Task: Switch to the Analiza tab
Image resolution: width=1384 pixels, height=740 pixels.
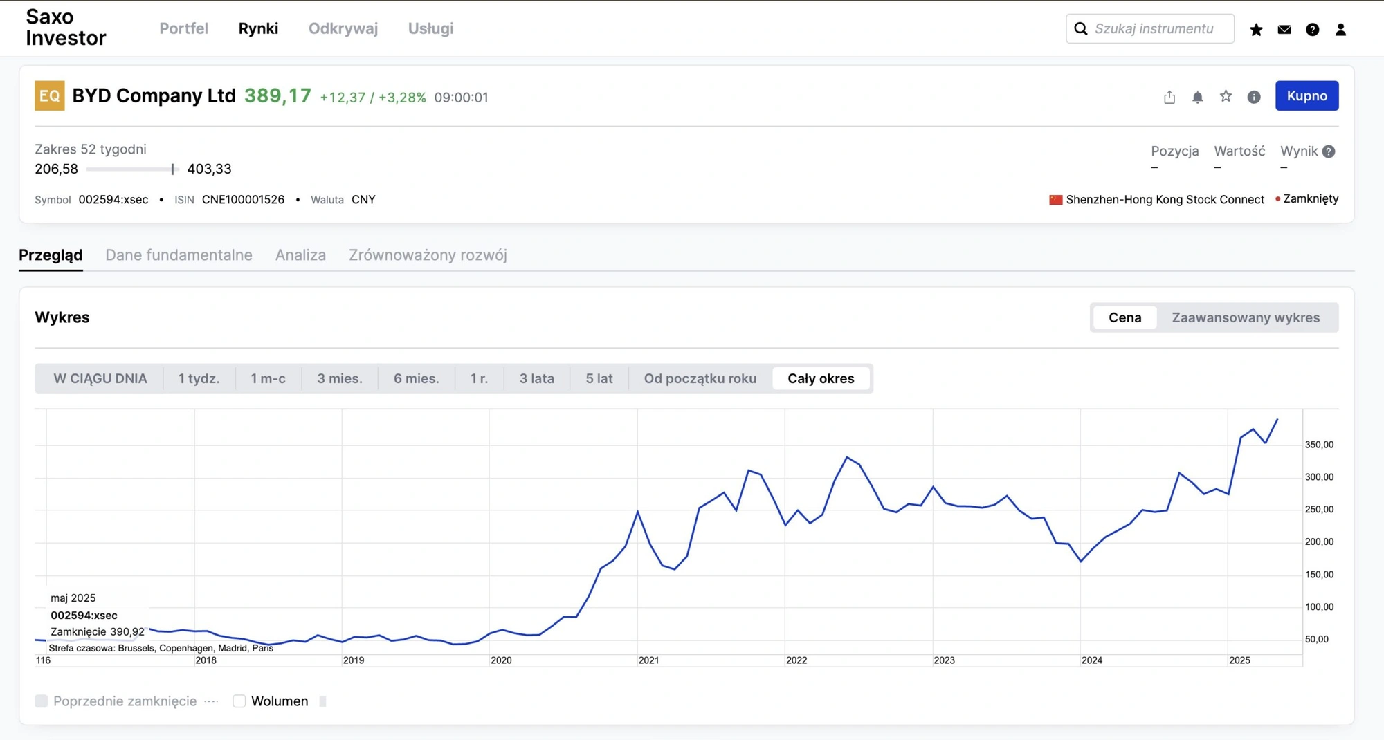Action: click(x=300, y=255)
